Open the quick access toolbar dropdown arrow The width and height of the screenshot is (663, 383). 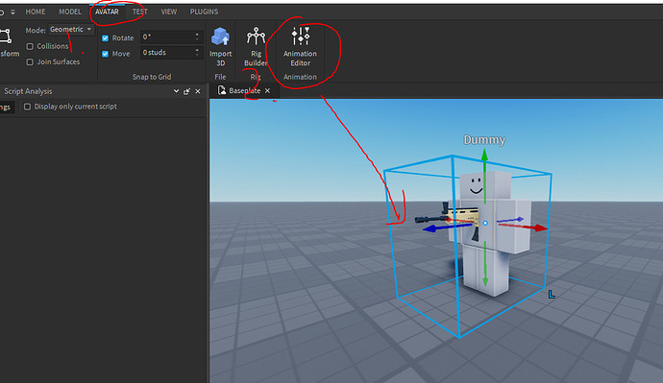point(12,12)
